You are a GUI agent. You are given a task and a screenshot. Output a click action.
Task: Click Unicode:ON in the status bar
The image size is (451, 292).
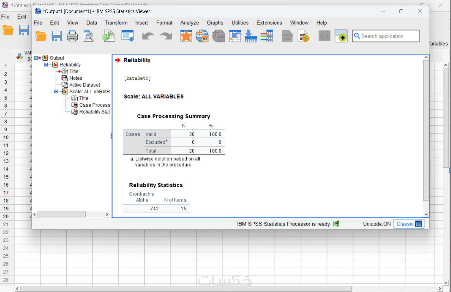click(377, 224)
